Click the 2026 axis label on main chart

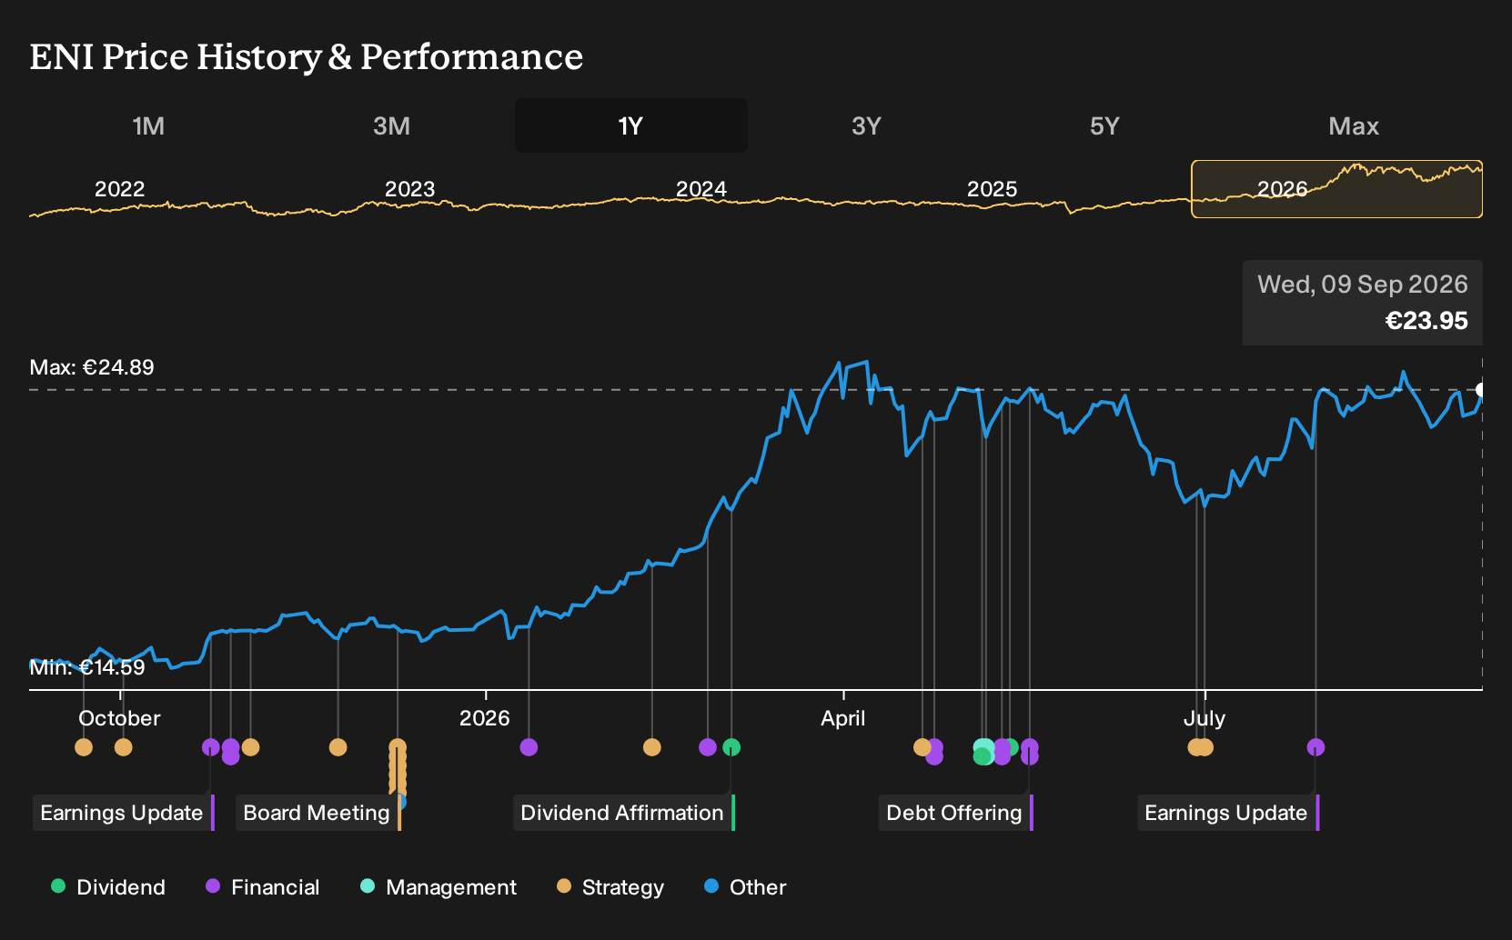pyautogui.click(x=485, y=718)
